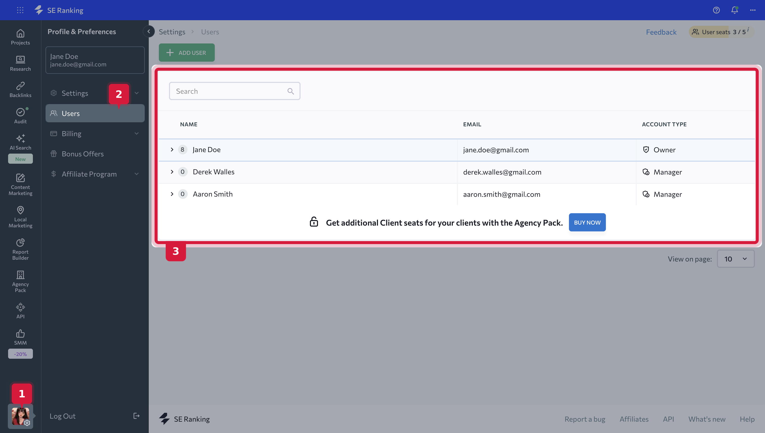Select Users menu item
The image size is (765, 433).
point(95,113)
